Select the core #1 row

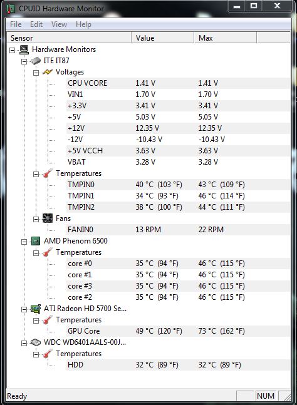178,275
